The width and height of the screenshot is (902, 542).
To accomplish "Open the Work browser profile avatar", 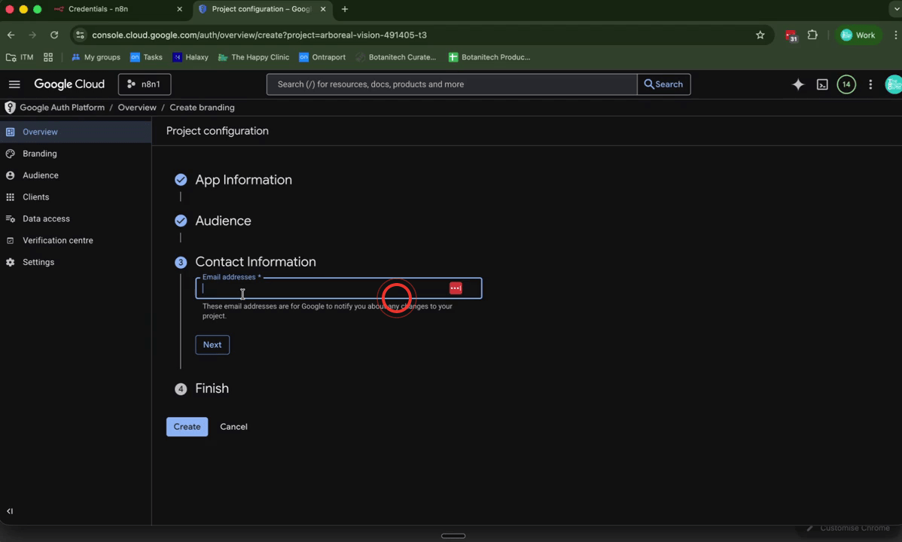I will [x=858, y=35].
